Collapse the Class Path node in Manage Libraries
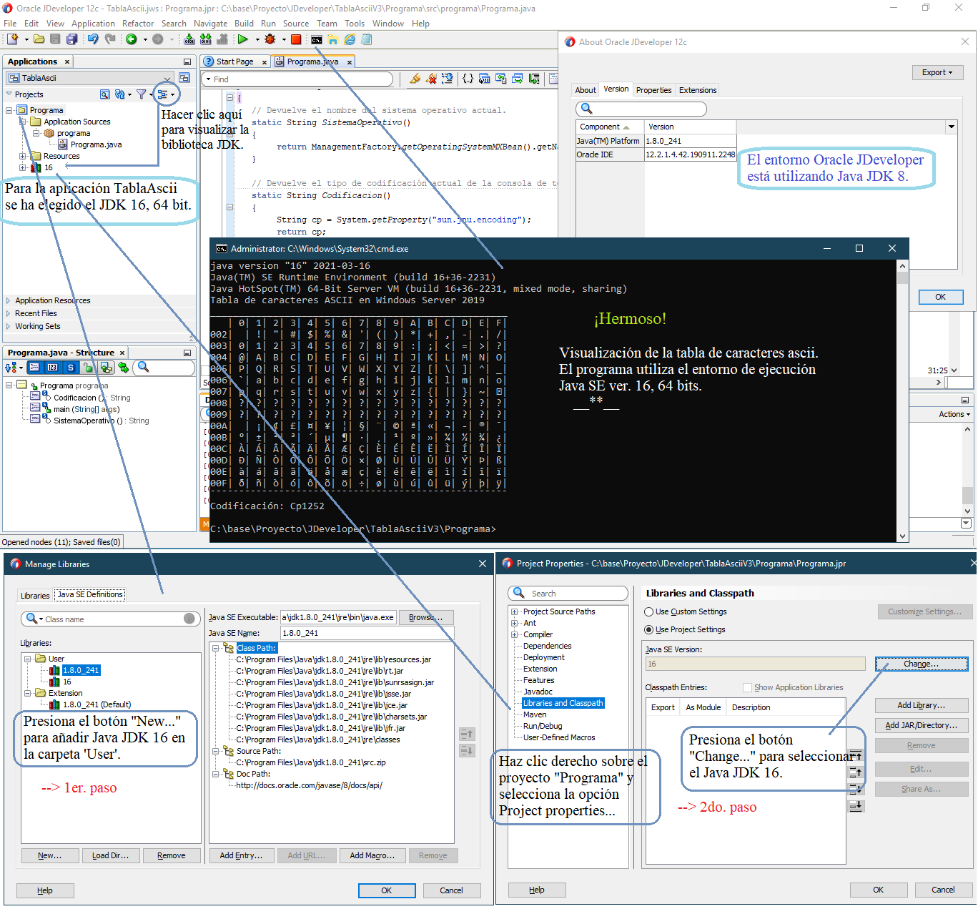 [215, 648]
